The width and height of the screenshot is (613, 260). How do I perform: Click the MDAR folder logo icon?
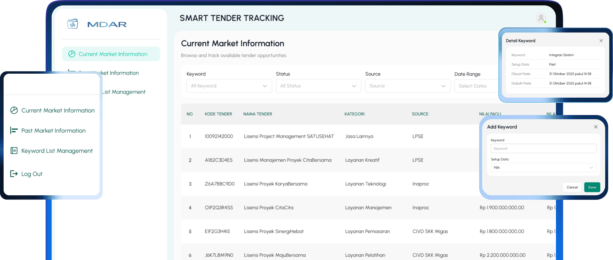[x=73, y=24]
